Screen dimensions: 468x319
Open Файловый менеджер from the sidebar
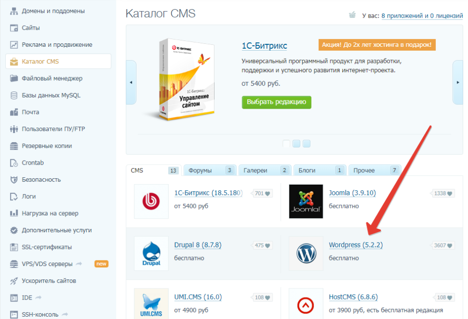[x=52, y=78]
